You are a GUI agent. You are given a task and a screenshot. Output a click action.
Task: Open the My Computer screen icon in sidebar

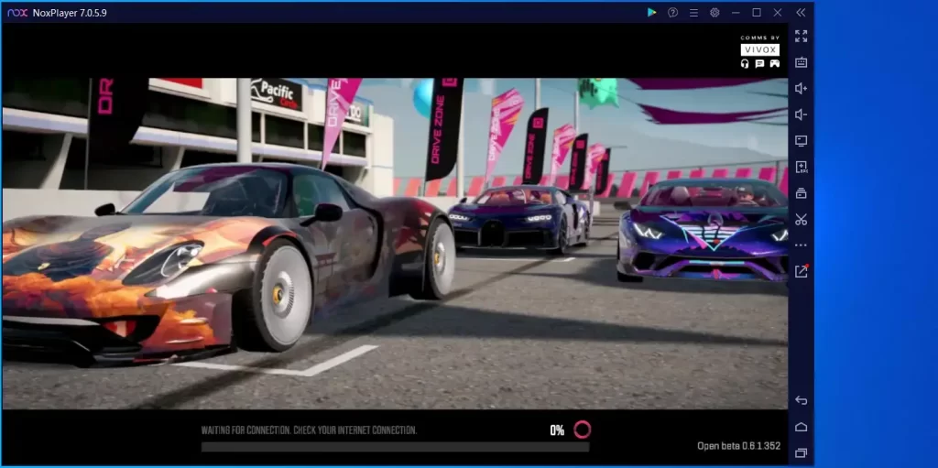tap(801, 141)
